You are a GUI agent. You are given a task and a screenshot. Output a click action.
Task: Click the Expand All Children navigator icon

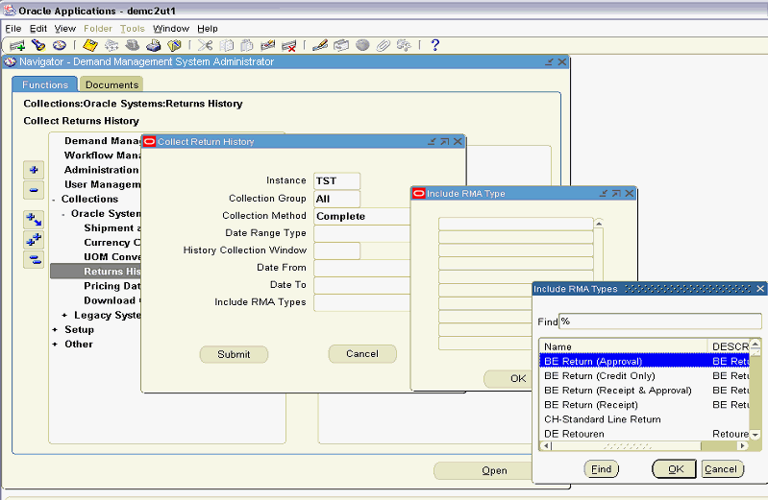(34, 240)
